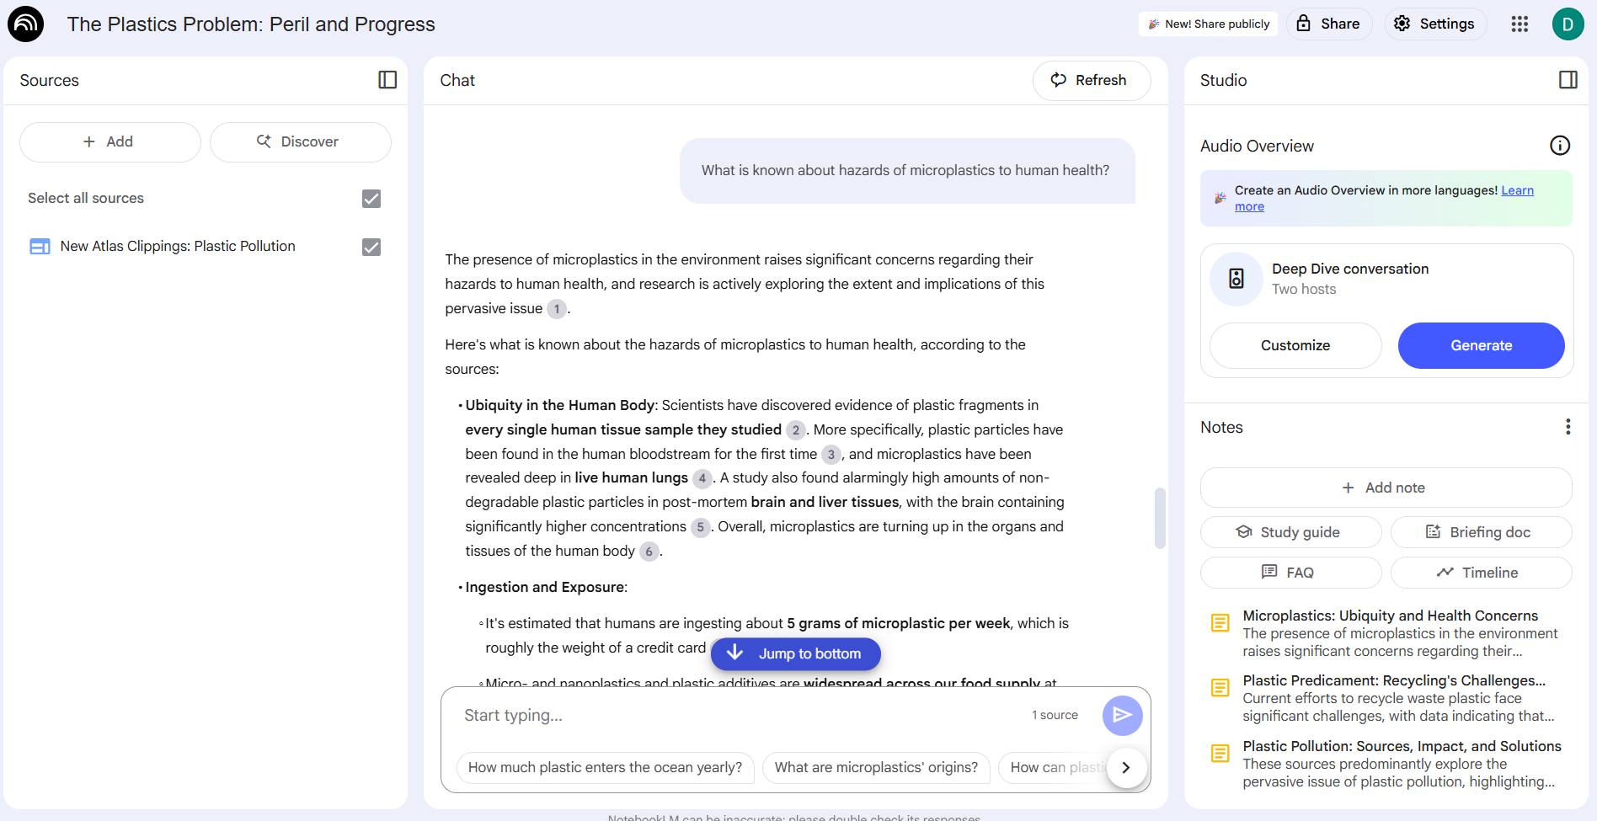The width and height of the screenshot is (1597, 821).
Task: Click the send message arrow
Action: point(1122,715)
